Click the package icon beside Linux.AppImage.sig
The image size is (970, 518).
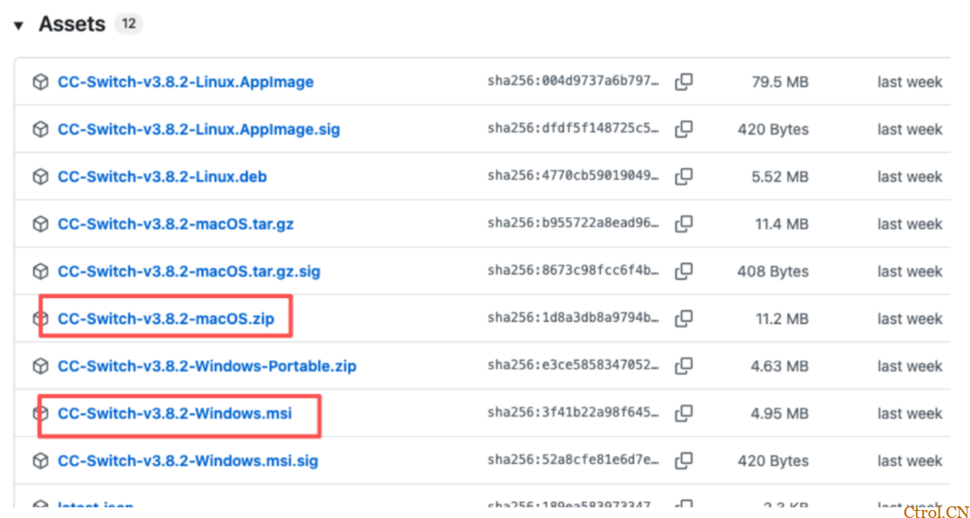coord(40,129)
